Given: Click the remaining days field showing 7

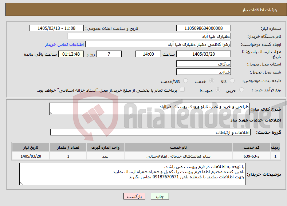Looking at the screenshot, I should 109,54.
